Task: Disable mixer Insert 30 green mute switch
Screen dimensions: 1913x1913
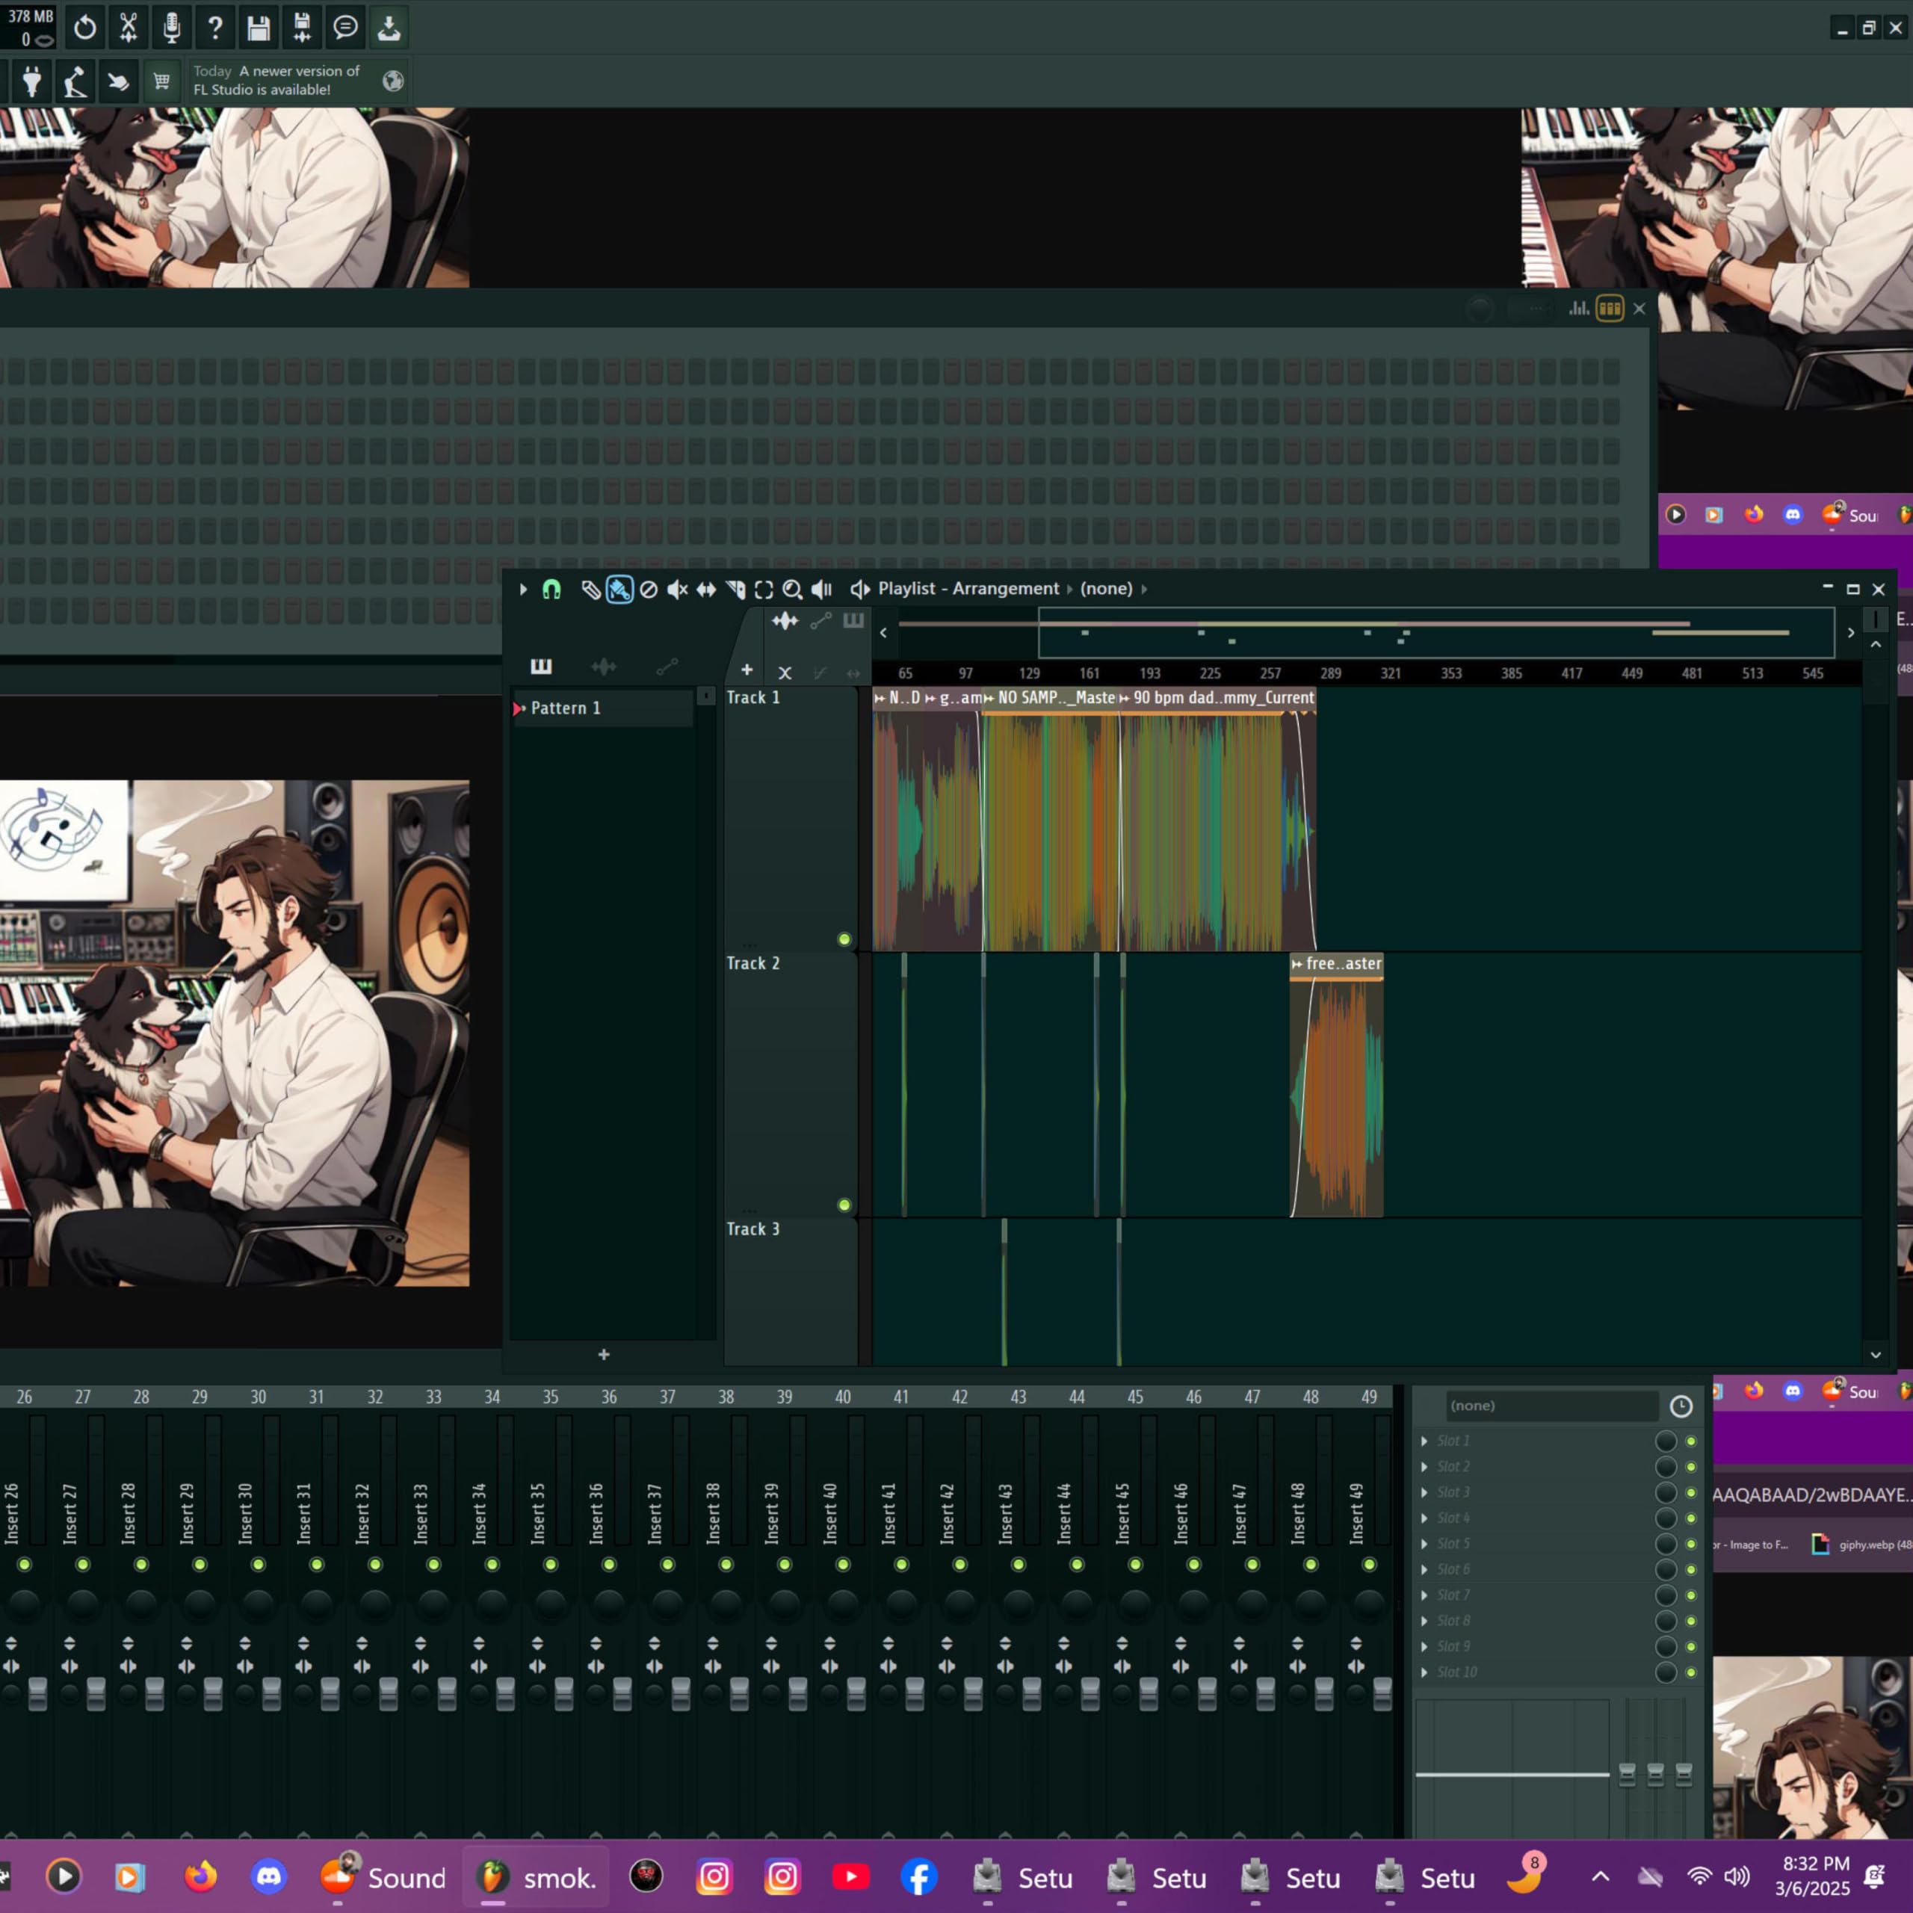Action: tap(258, 1565)
